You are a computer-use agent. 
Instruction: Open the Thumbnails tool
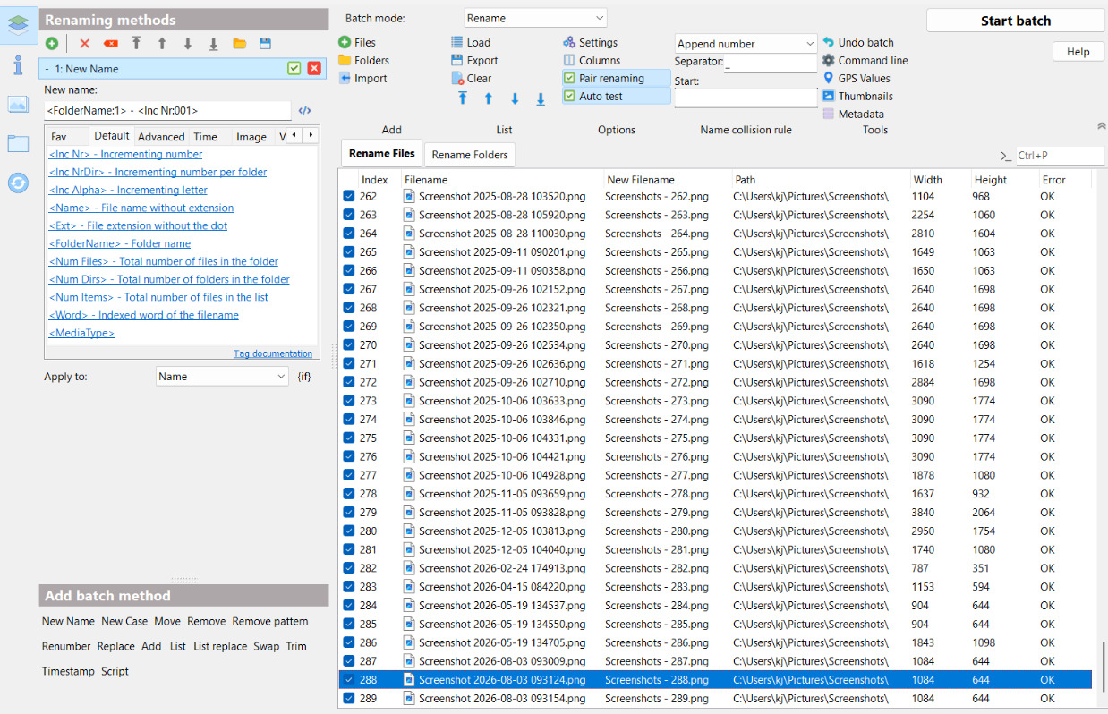(x=828, y=96)
